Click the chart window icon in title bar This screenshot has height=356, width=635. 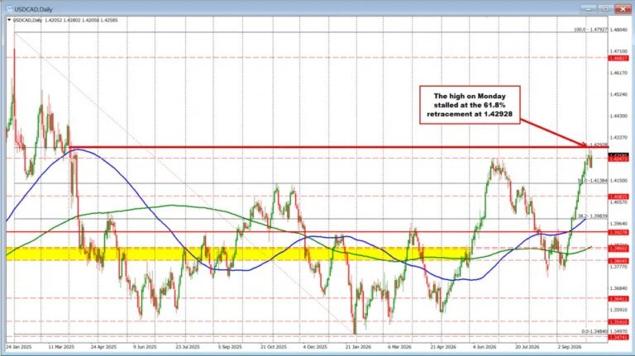[9, 9]
